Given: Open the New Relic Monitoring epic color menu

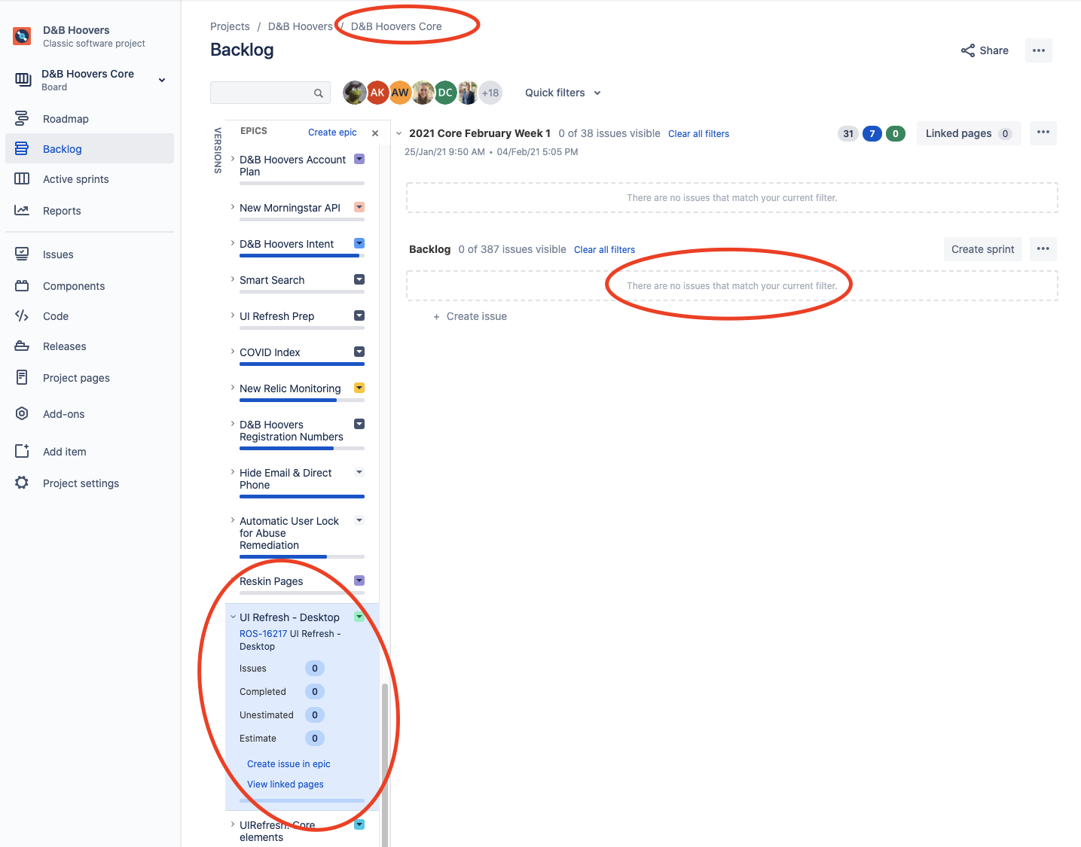Looking at the screenshot, I should click(359, 388).
